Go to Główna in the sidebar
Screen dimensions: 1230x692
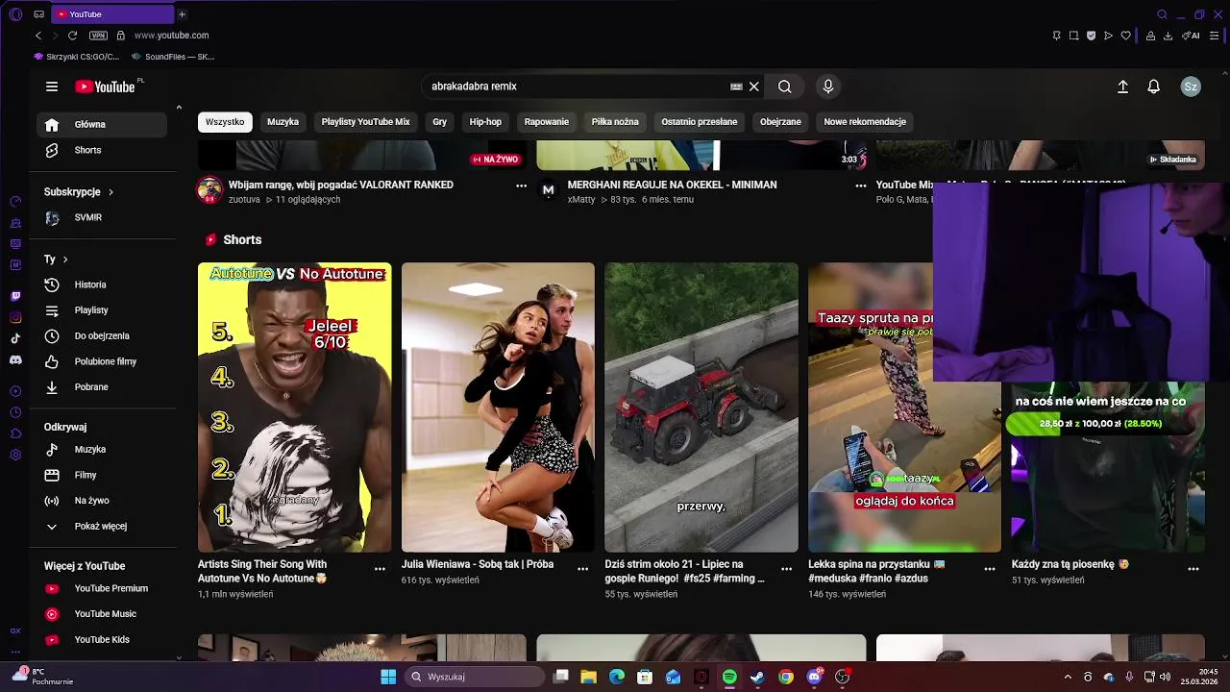(102, 124)
